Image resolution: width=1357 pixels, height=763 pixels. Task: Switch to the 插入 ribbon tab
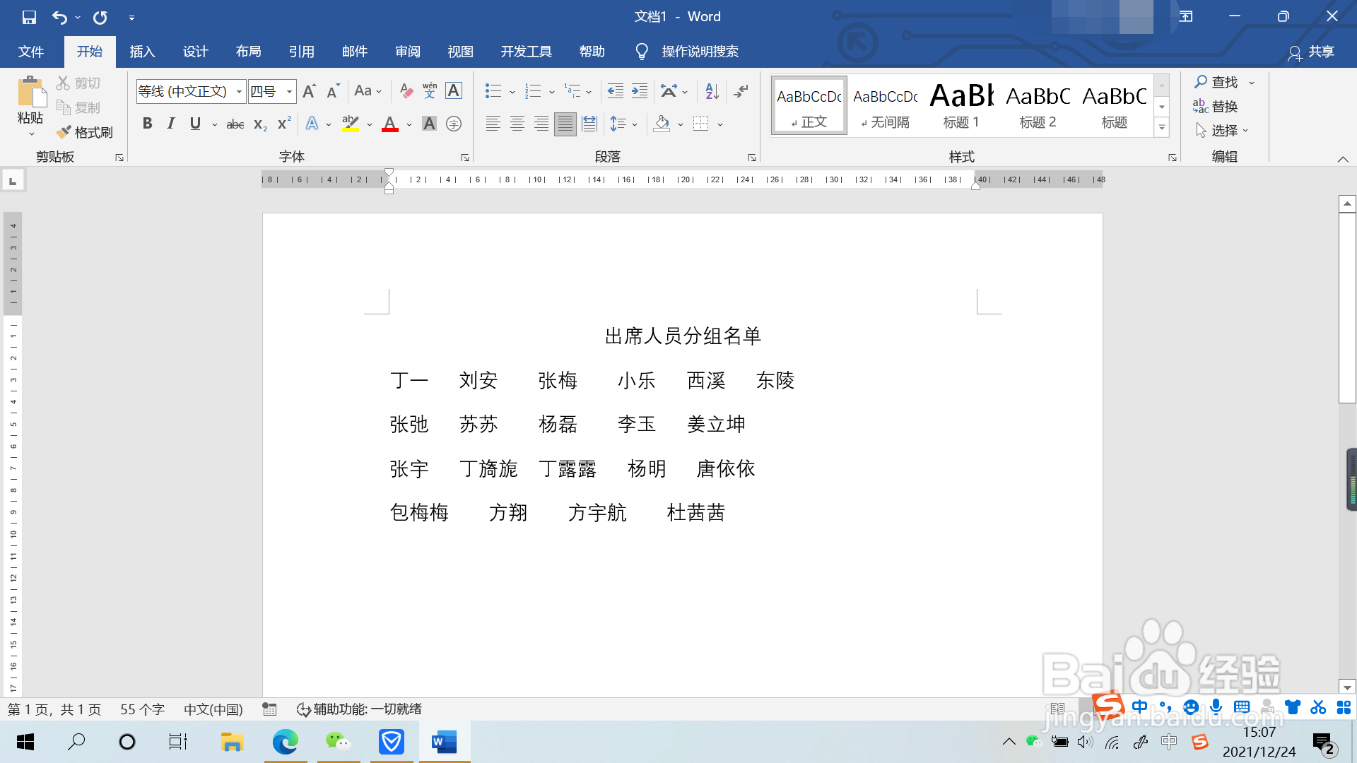(x=142, y=52)
